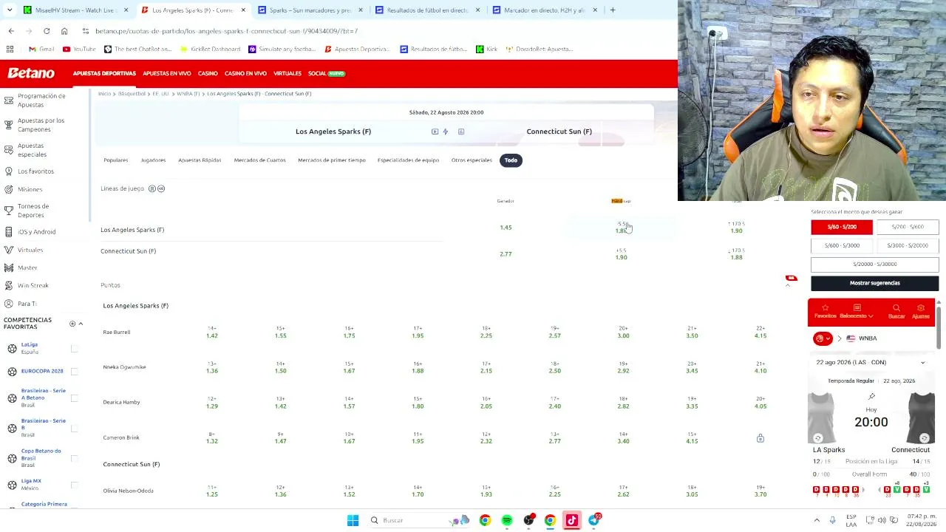
Task: Switch to Apuestas Rápidas tab
Action: [x=200, y=160]
